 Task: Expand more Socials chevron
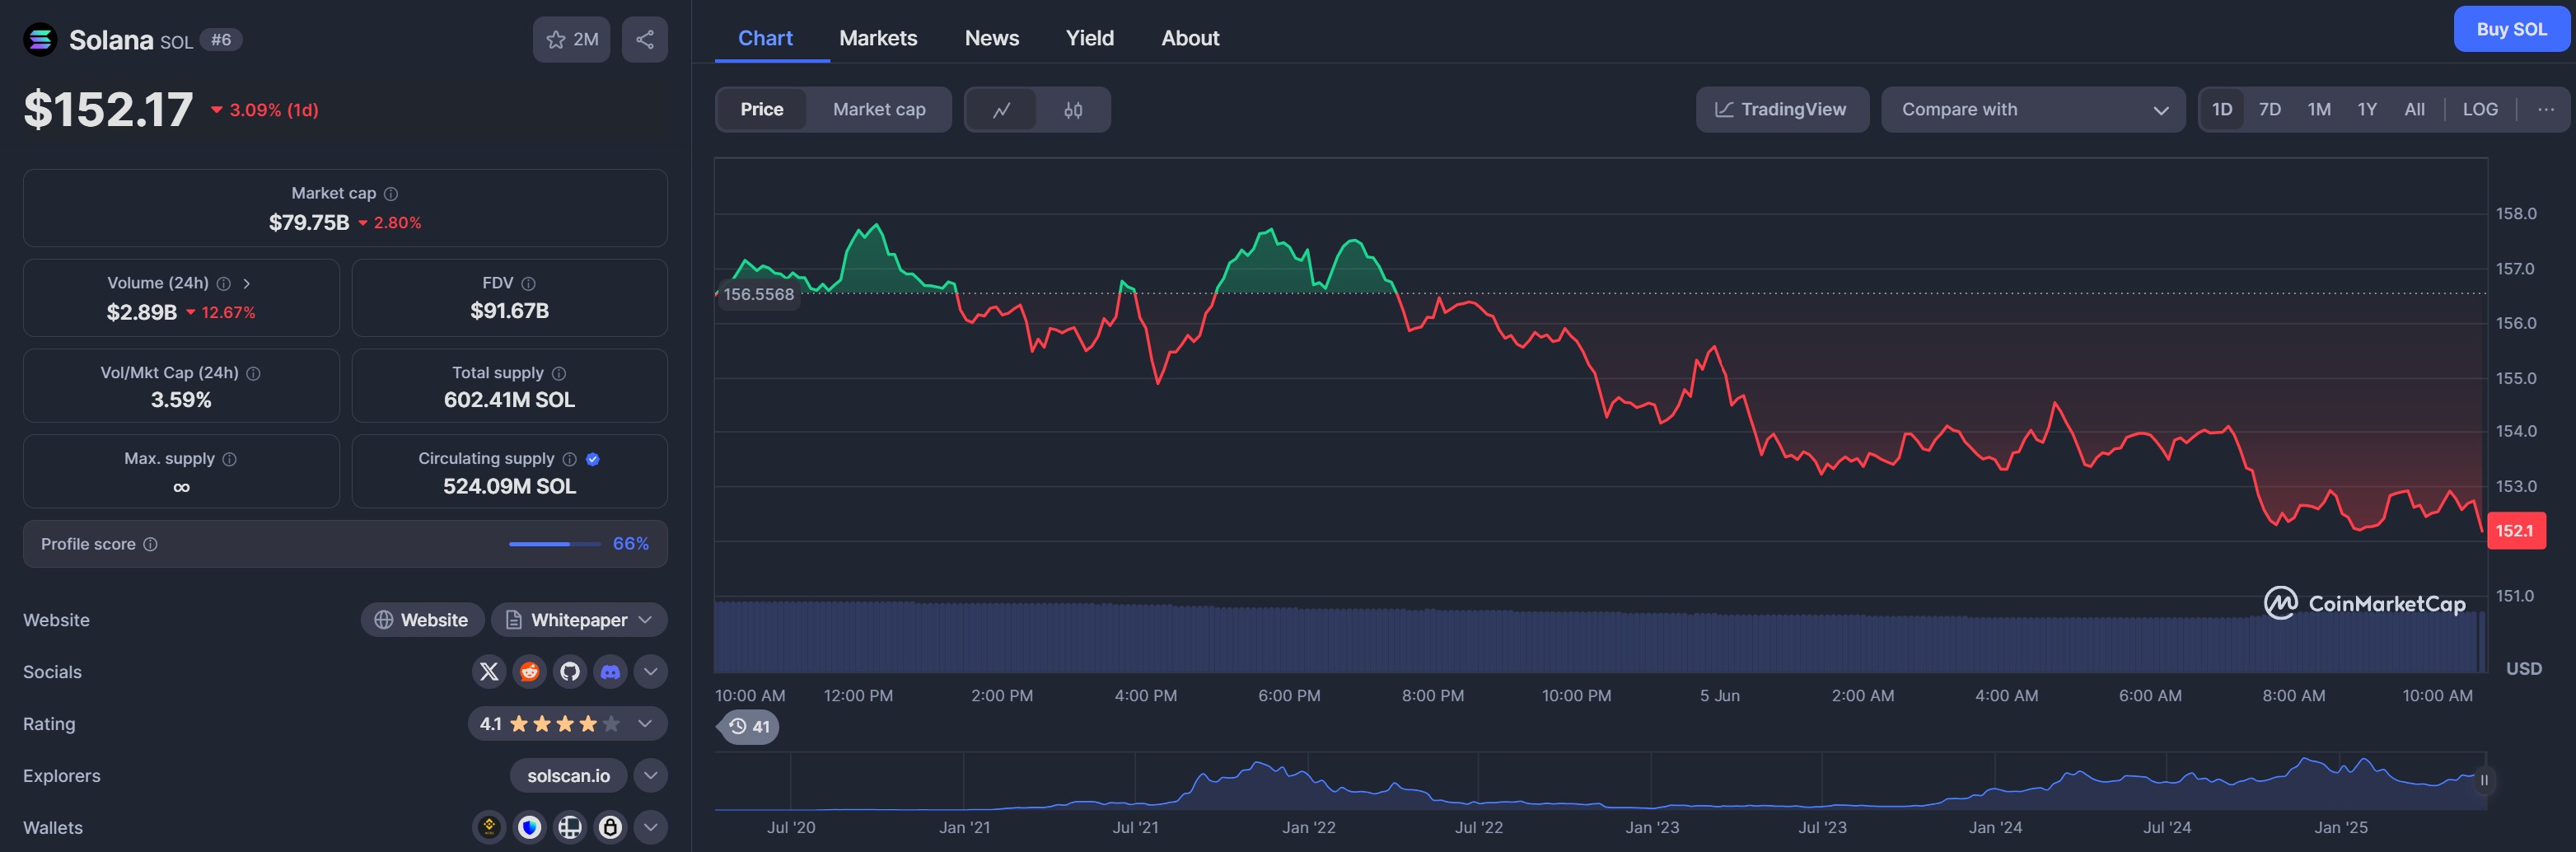click(x=651, y=672)
